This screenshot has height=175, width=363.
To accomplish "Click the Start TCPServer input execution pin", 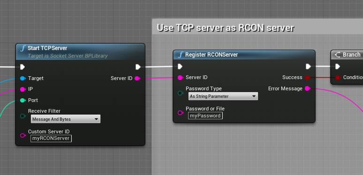I will pos(23,67).
